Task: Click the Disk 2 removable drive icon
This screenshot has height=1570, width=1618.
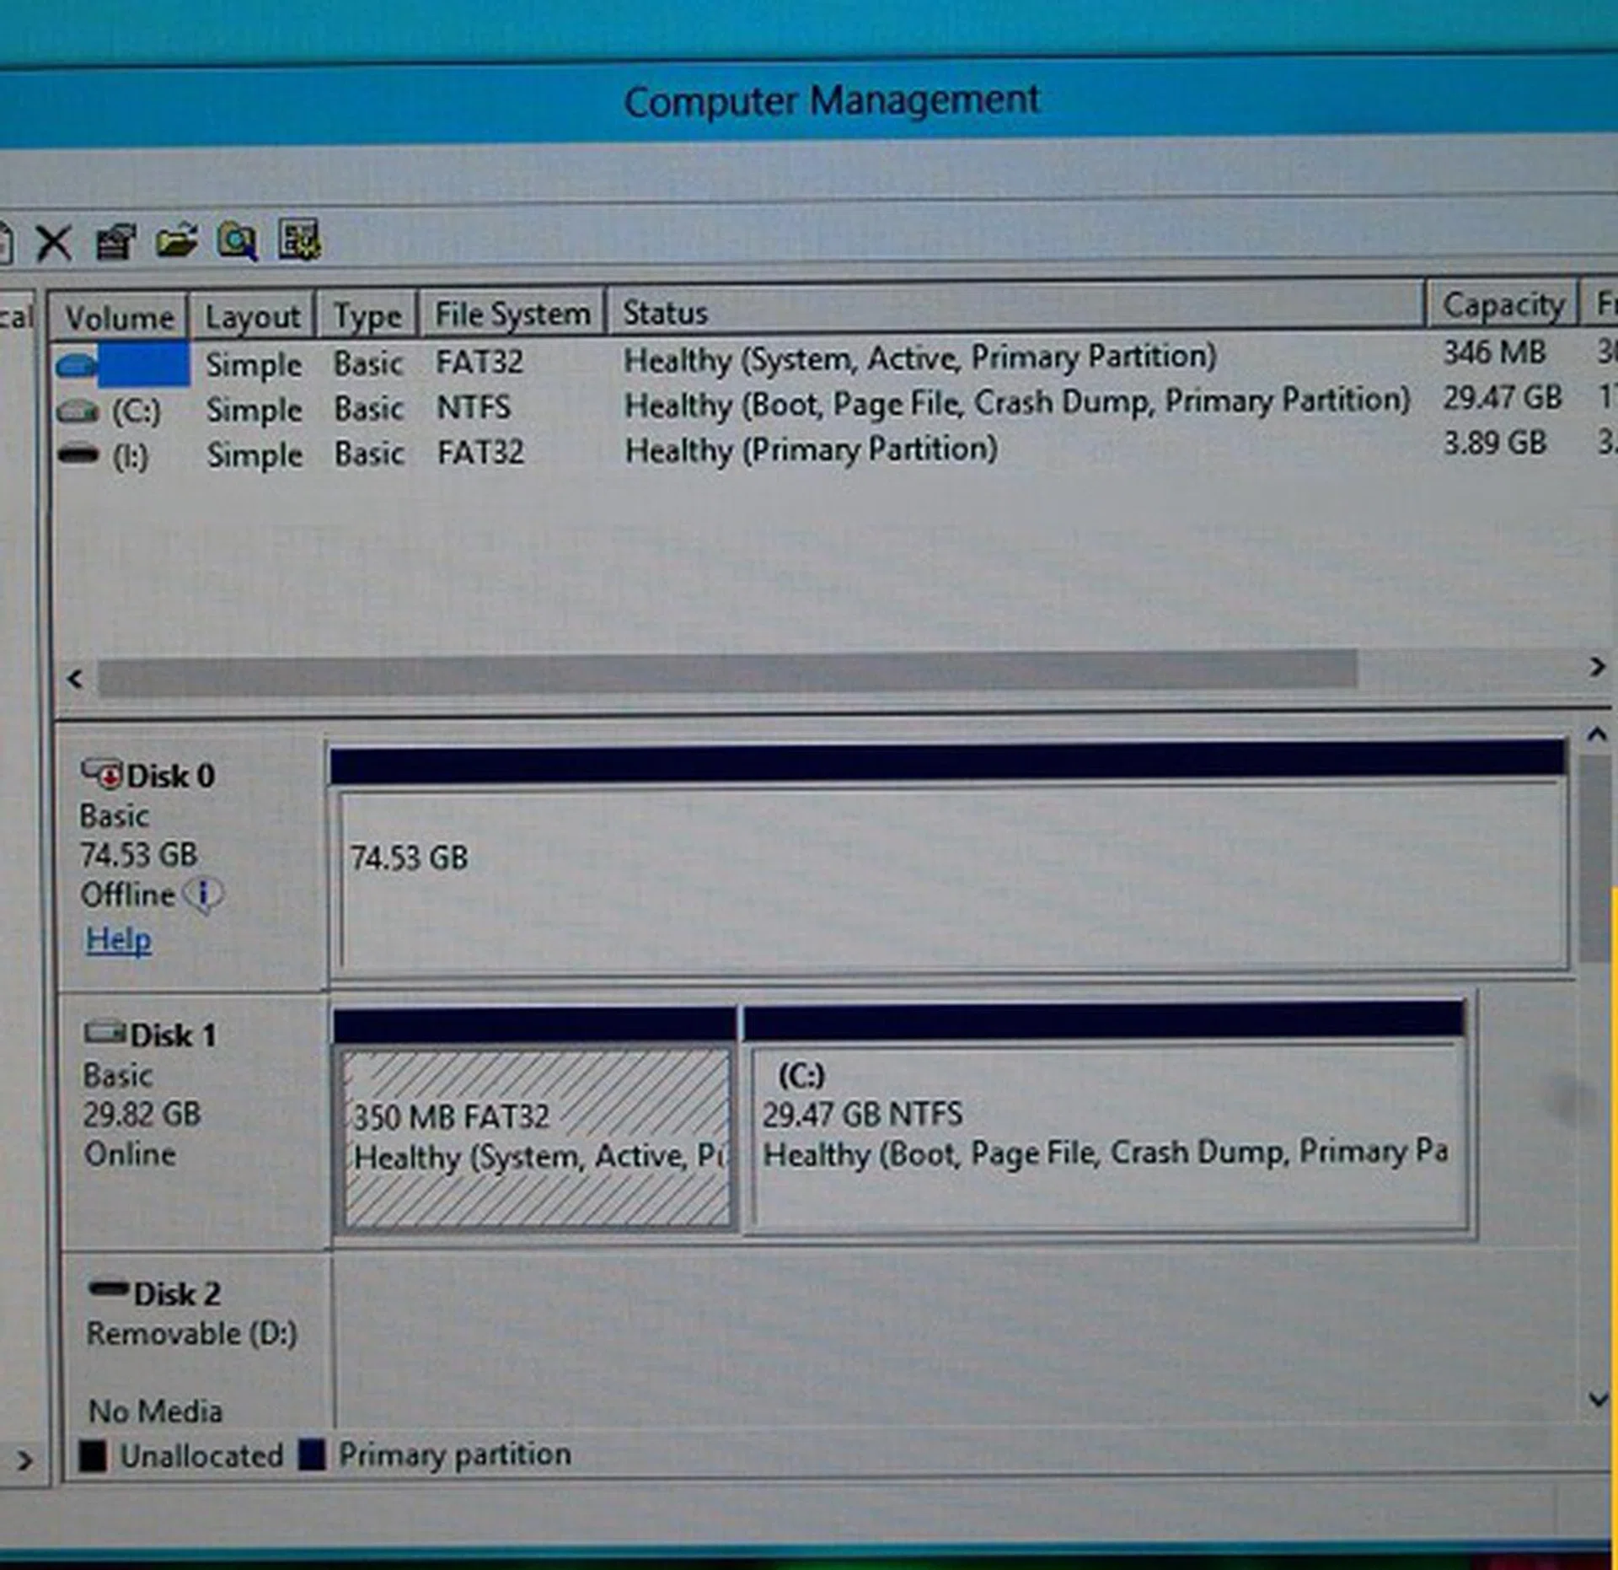Action: point(109,1288)
